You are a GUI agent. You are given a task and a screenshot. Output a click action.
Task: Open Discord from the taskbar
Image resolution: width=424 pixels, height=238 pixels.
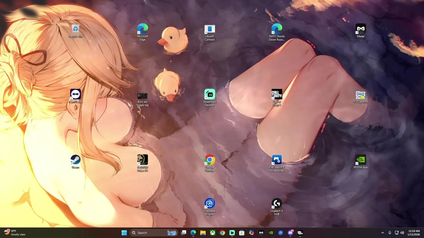(291, 233)
